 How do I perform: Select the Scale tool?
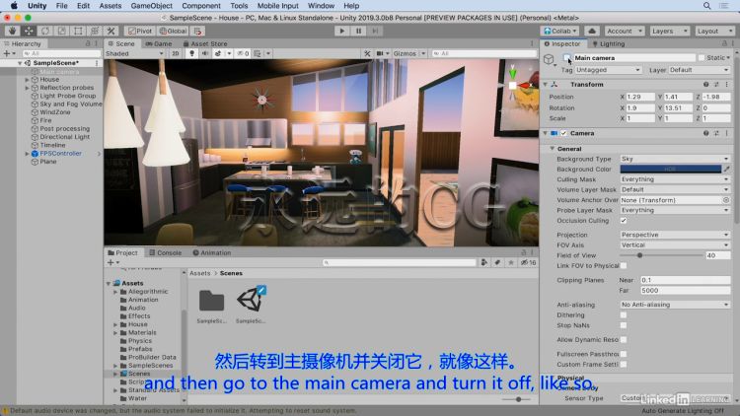[x=62, y=31]
